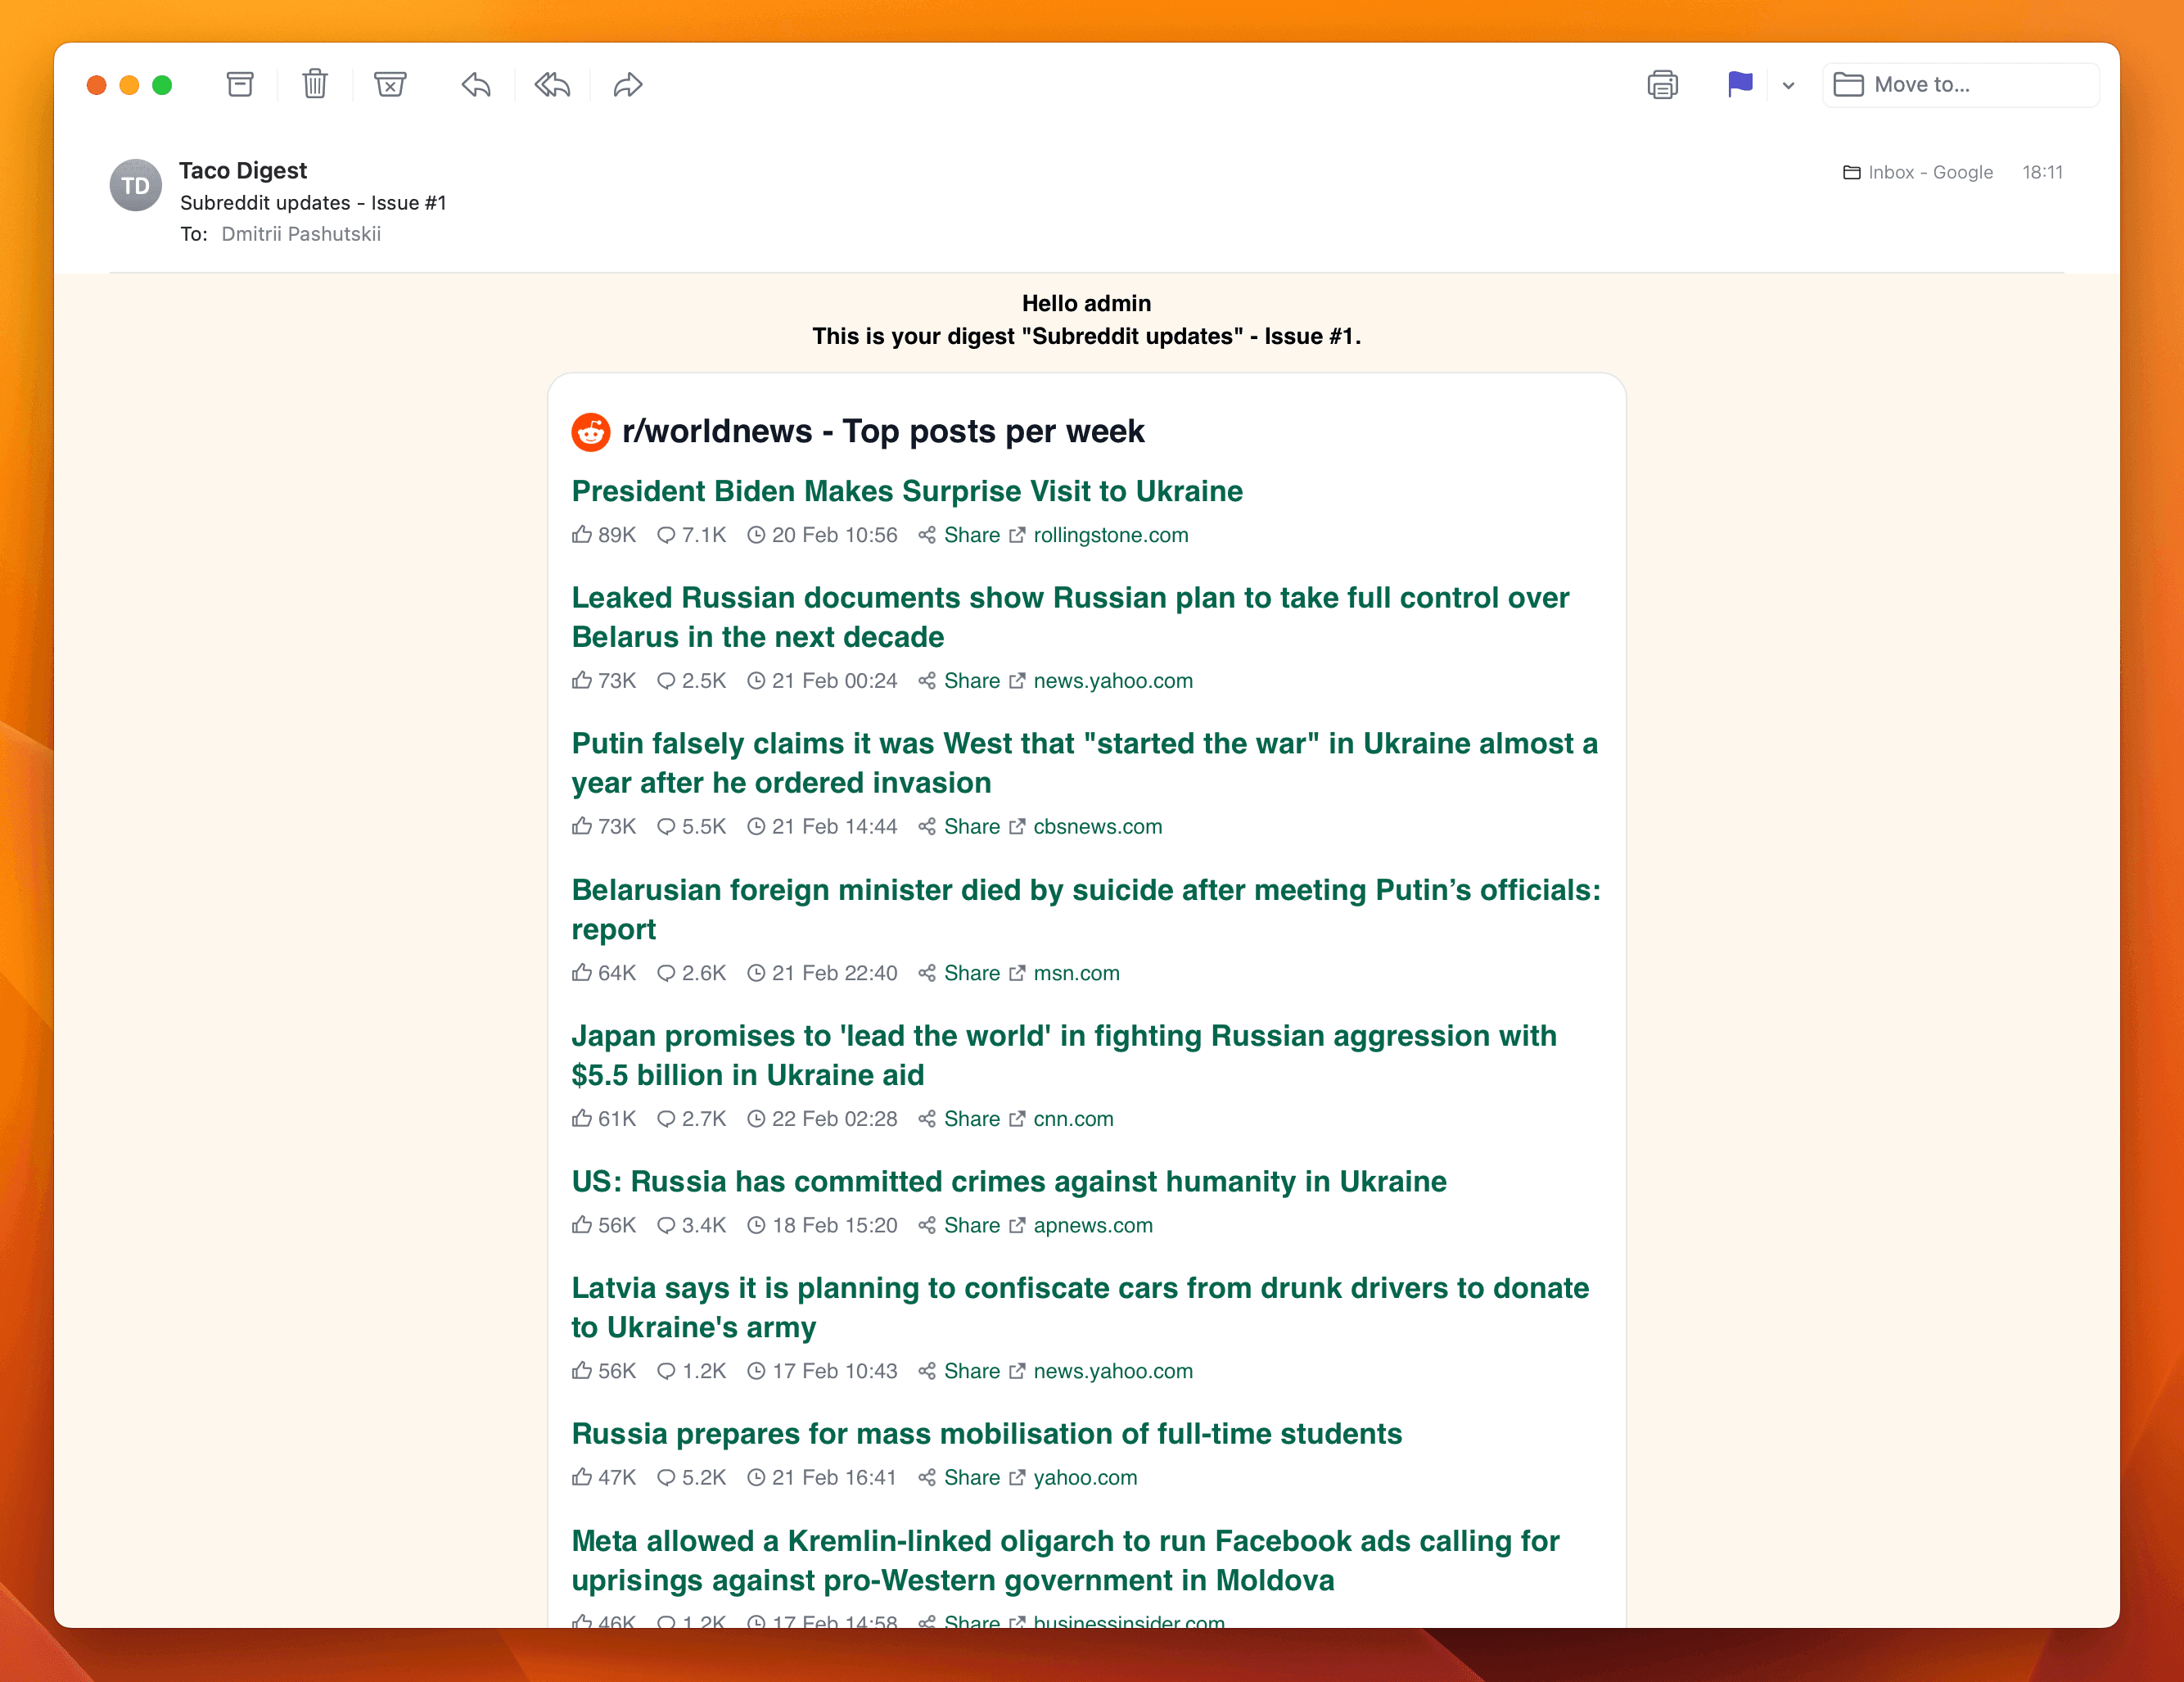
Task: Share the Japan $5.5 billion aid post
Action: pyautogui.click(x=972, y=1119)
